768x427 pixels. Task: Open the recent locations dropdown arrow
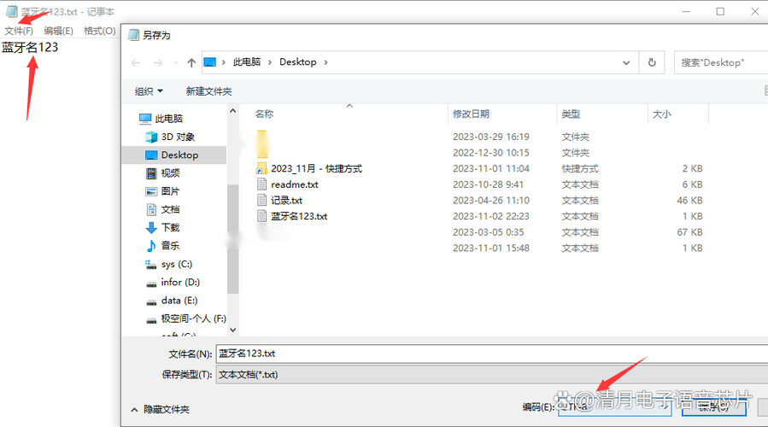176,62
